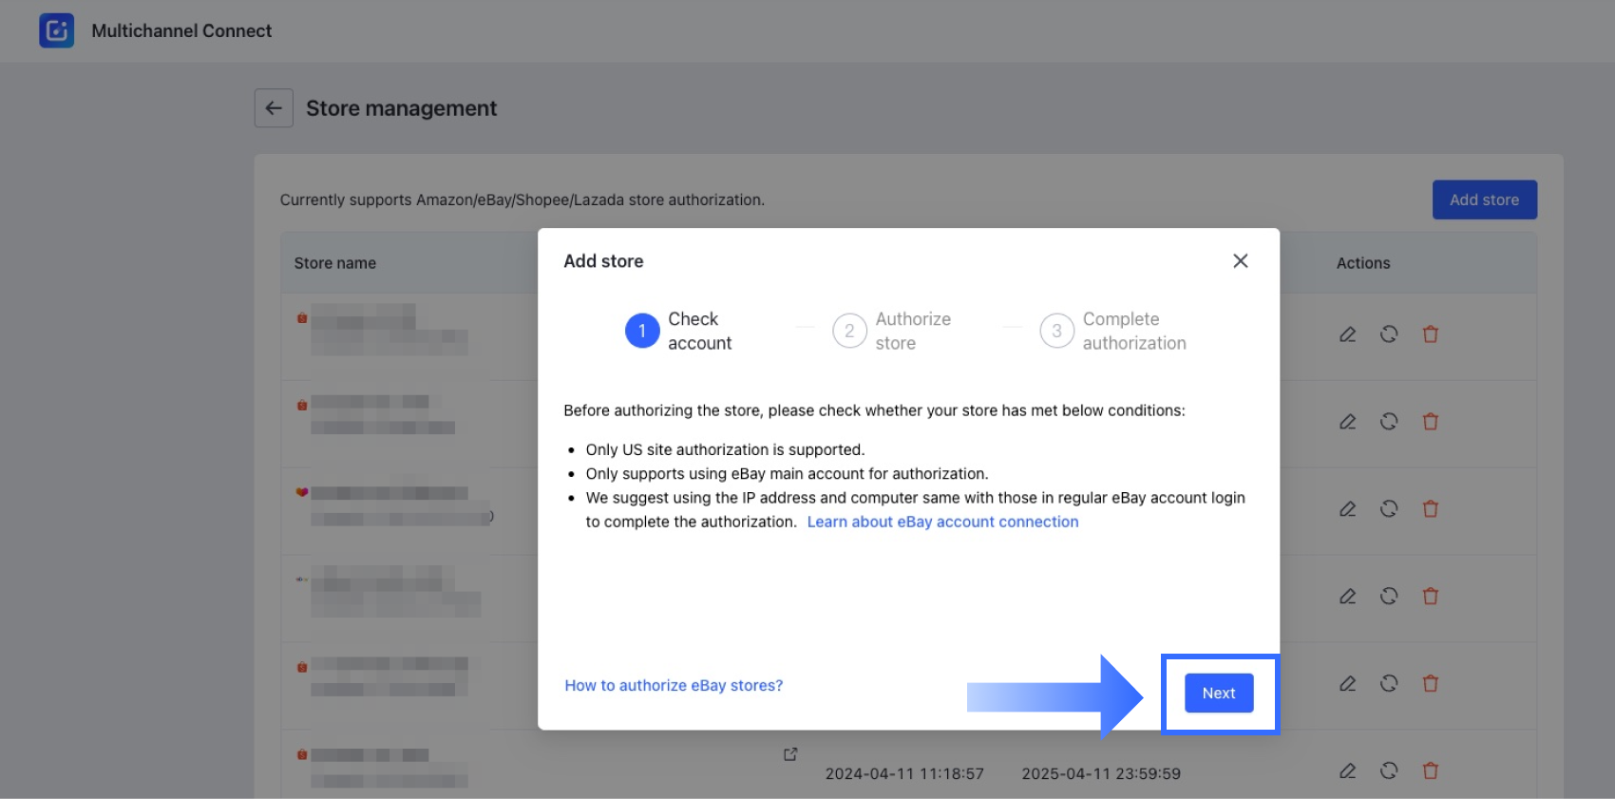Viewport: 1615px width, 799px height.
Task: Open 'How to authorize eBay stores?' link
Action: point(674,685)
